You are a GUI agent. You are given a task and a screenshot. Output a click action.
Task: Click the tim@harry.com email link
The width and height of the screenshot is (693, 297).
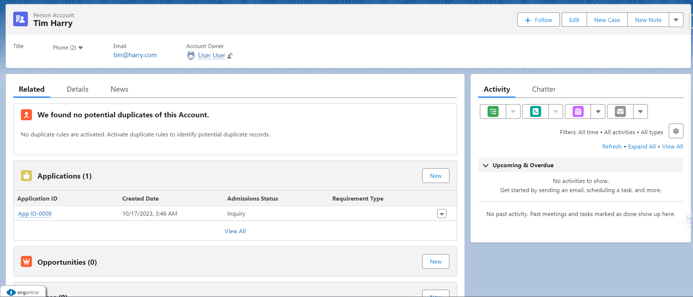point(135,55)
